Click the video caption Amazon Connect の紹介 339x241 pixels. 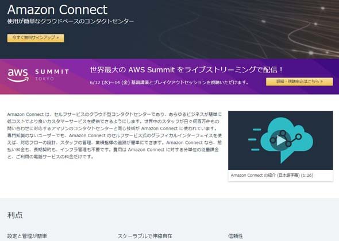[x=272, y=175]
